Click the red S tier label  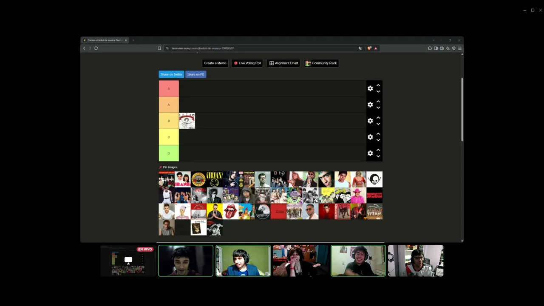click(x=169, y=88)
